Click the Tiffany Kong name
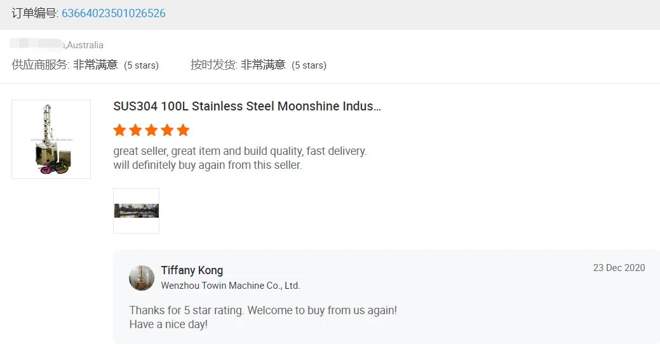Screen dimensions: 660x344 coord(192,270)
